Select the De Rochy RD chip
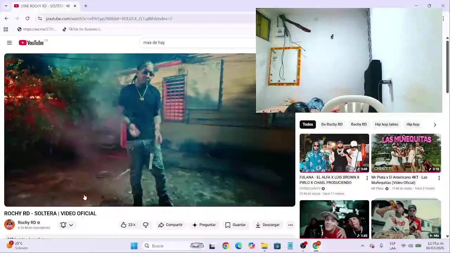Screen dimensions: 450x253 (x=332, y=124)
